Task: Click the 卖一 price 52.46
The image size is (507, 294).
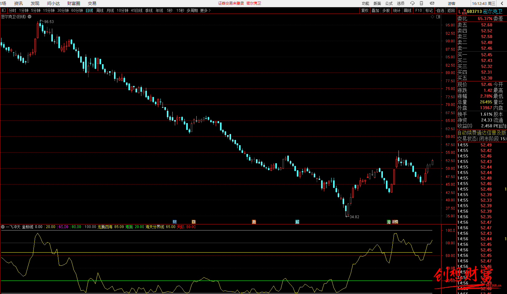Action: pyautogui.click(x=487, y=48)
